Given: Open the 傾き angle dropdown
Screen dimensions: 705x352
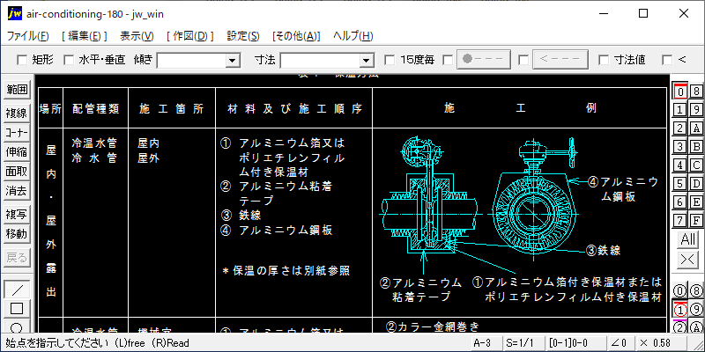Looking at the screenshot, I should (x=233, y=60).
